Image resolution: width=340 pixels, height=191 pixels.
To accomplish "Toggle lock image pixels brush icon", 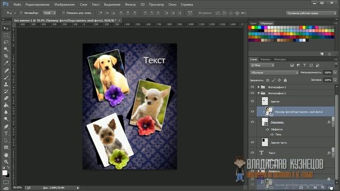I will pos(274,80).
